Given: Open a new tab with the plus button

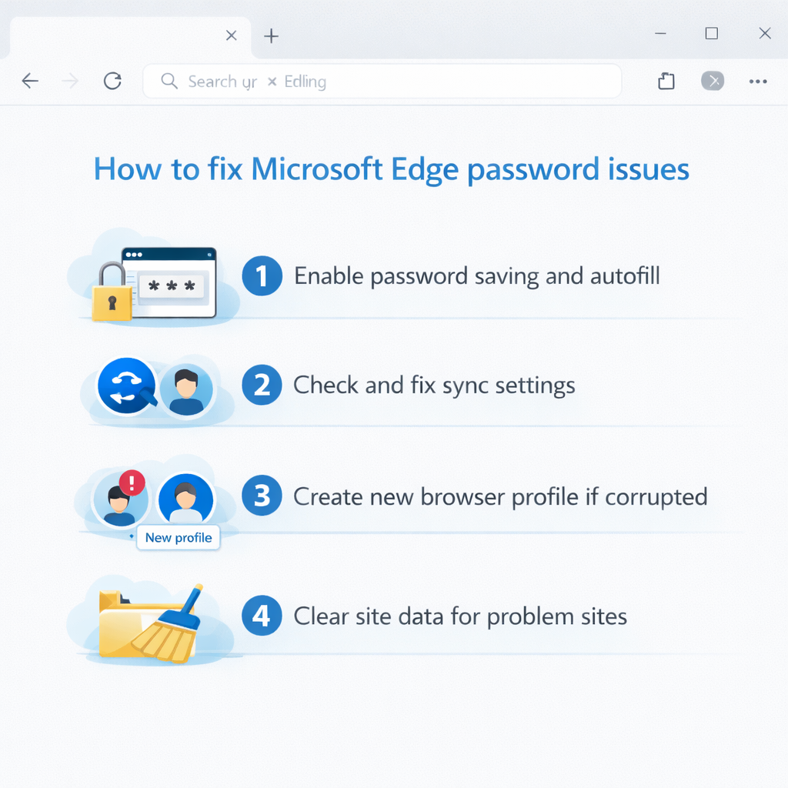Looking at the screenshot, I should coord(271,36).
